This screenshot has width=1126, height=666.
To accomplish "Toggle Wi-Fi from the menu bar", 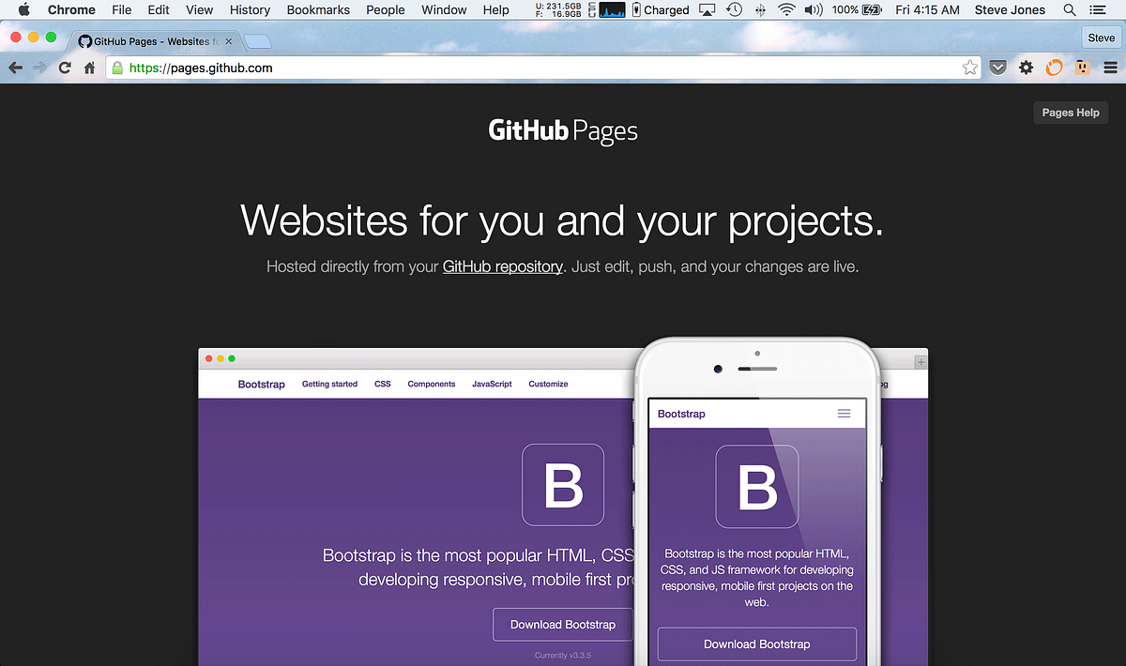I will coord(786,9).
